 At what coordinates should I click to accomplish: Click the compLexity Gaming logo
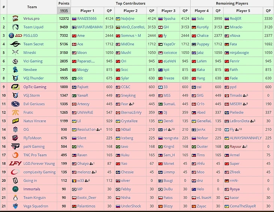tap(15, 172)
